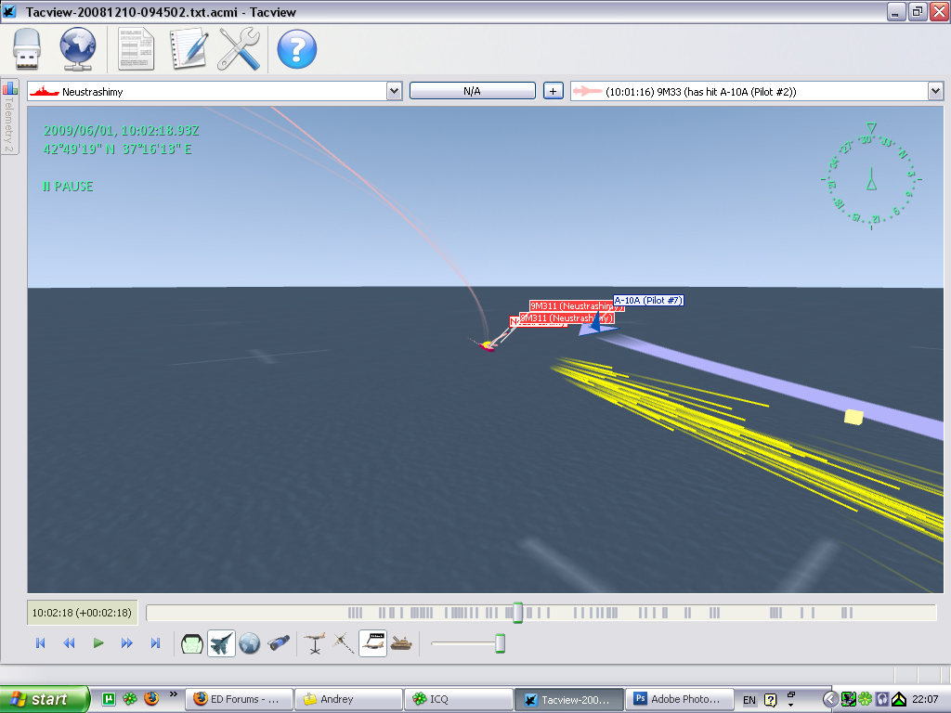Image resolution: width=951 pixels, height=713 pixels.
Task: Click the notepad with pen icon
Action: click(189, 49)
